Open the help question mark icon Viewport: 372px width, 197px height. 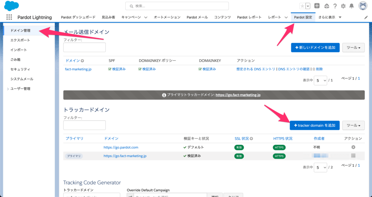(x=335, y=6)
